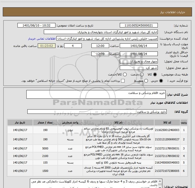Click product code 2132721178930031
Viewport: 195px width, 188px height.
coord(167,148)
